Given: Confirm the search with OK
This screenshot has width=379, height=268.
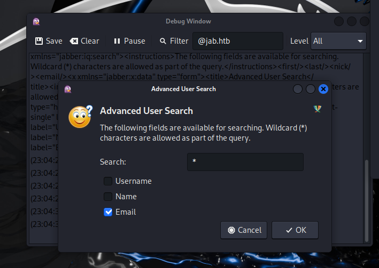Looking at the screenshot, I should click(x=295, y=230).
